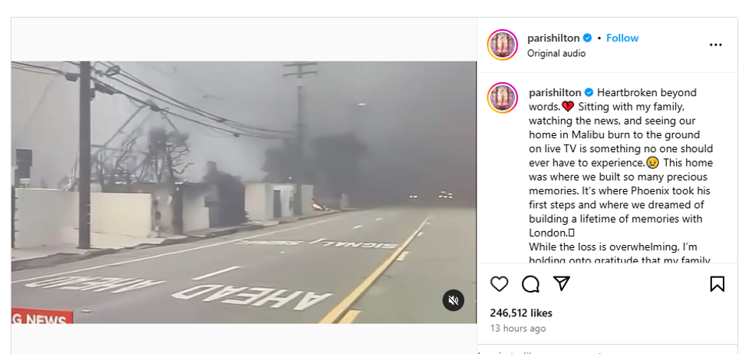Image resolution: width=752 pixels, height=354 pixels.
Task: Open the Original audio link
Action: [556, 53]
